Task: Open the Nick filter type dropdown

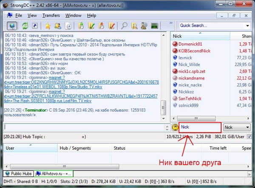Action: (237, 127)
